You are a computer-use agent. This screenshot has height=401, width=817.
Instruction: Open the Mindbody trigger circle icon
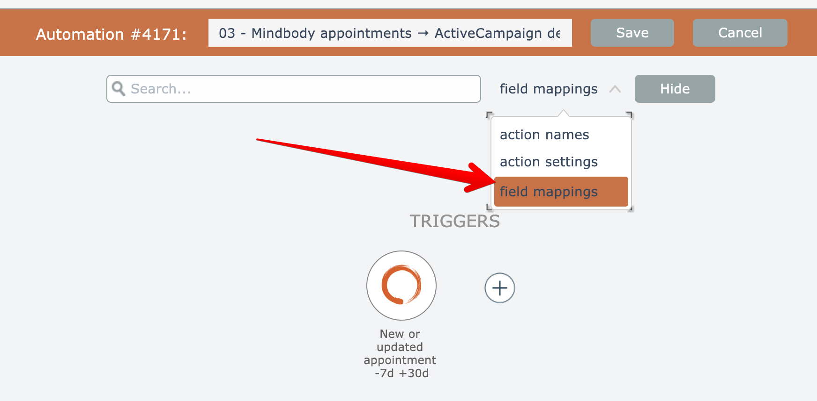(401, 285)
